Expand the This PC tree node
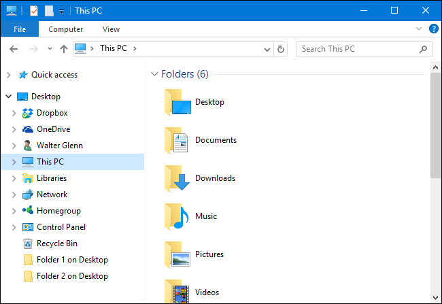The width and height of the screenshot is (442, 304). tap(14, 162)
